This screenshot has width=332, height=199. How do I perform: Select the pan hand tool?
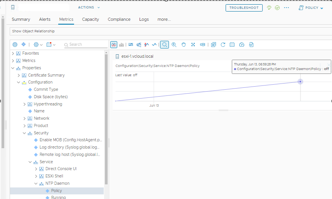(x=184, y=45)
